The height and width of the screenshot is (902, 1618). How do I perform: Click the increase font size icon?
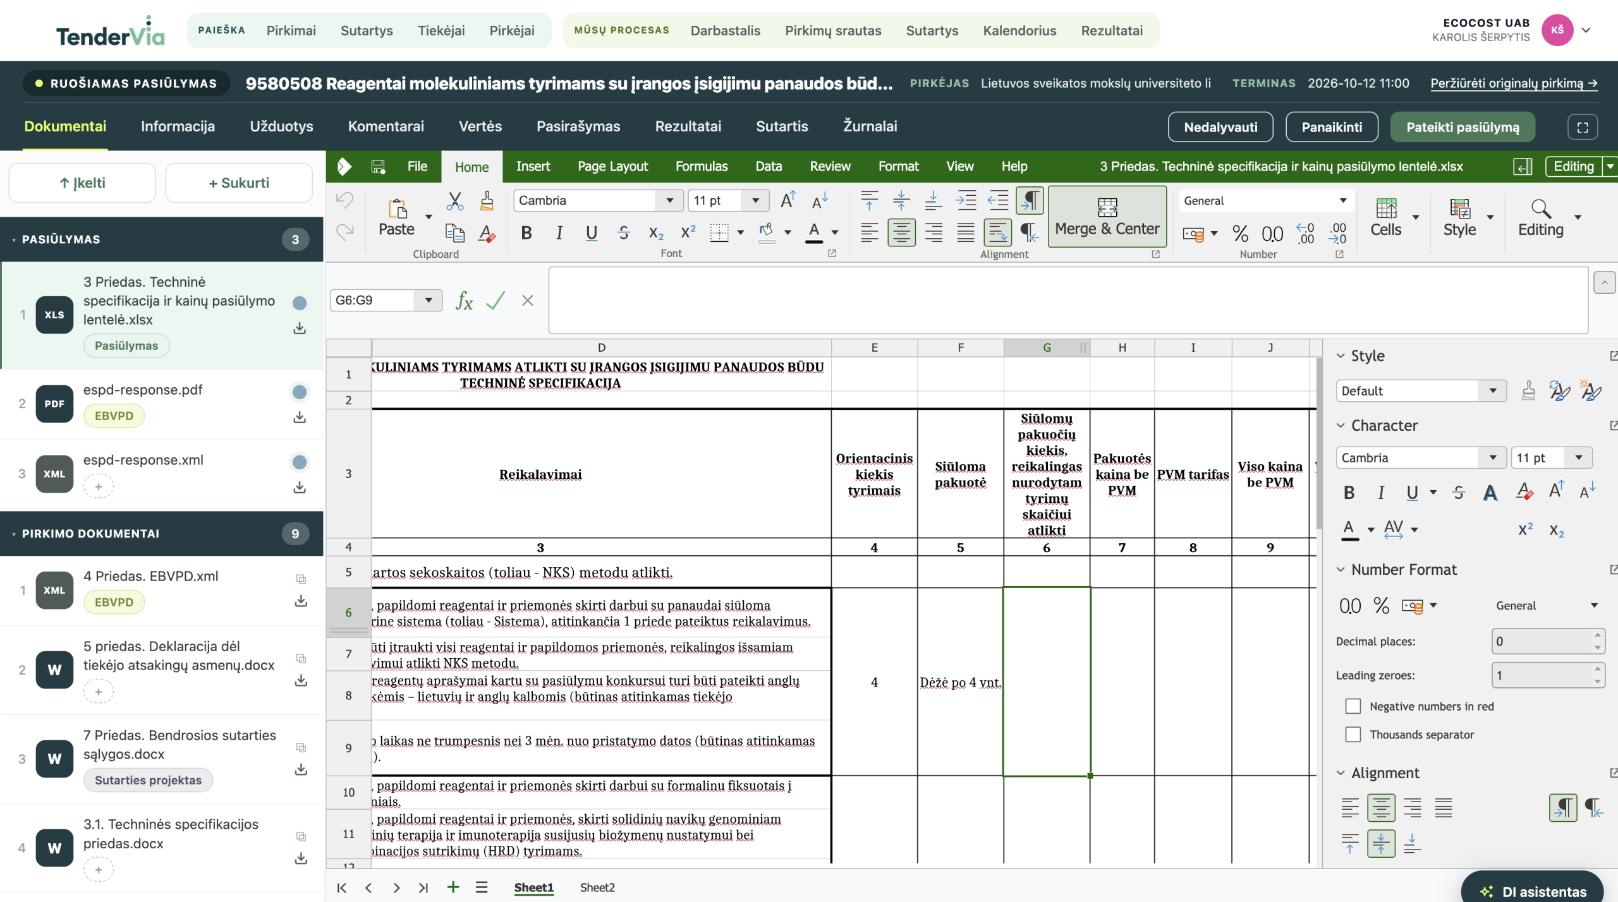pyautogui.click(x=788, y=201)
